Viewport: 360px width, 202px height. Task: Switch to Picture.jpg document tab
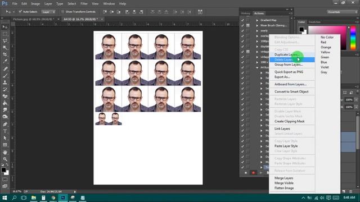(34, 19)
